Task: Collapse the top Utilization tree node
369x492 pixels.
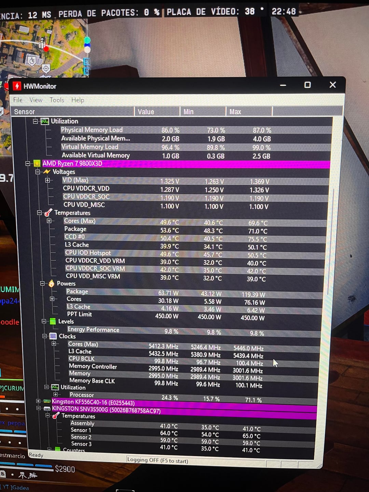Action: click(x=36, y=121)
